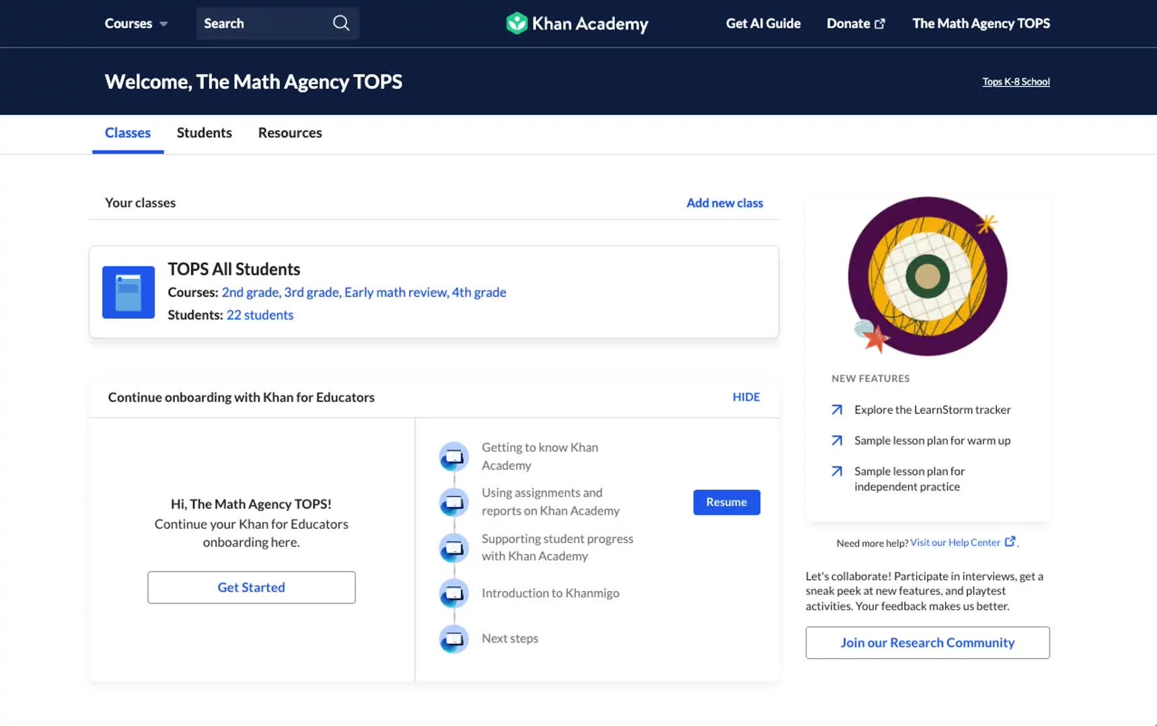Viewport: 1157px width, 726px height.
Task: Click the TOPS All Students class icon
Action: click(x=128, y=292)
